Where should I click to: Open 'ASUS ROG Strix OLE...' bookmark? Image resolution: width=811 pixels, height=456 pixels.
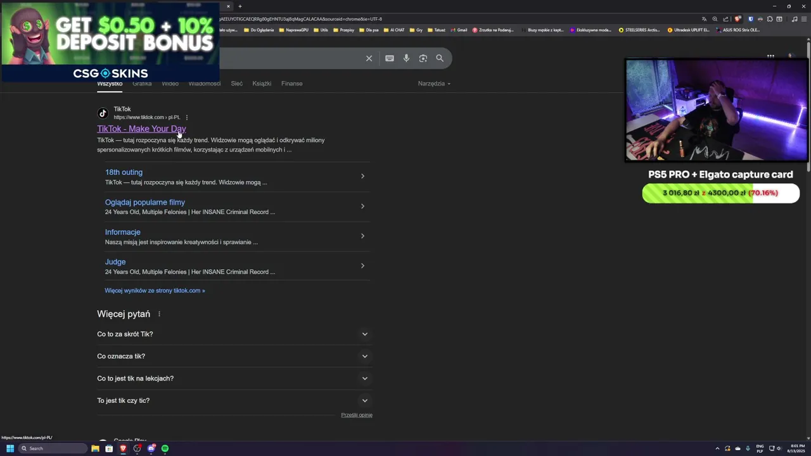tap(737, 30)
